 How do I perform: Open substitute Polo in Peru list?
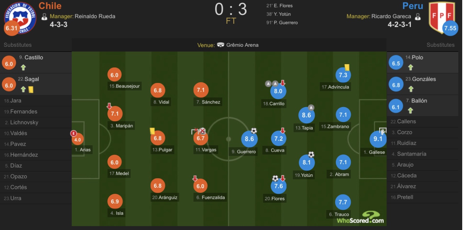click(422, 62)
